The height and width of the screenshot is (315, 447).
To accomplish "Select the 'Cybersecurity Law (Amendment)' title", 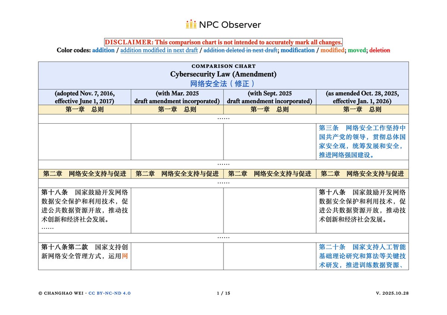I will tap(223, 74).
